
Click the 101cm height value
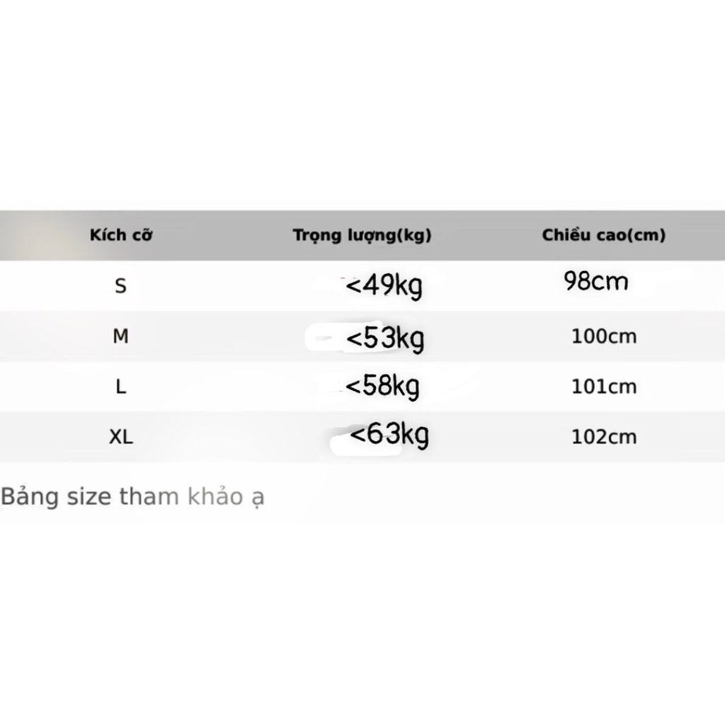coord(605,387)
